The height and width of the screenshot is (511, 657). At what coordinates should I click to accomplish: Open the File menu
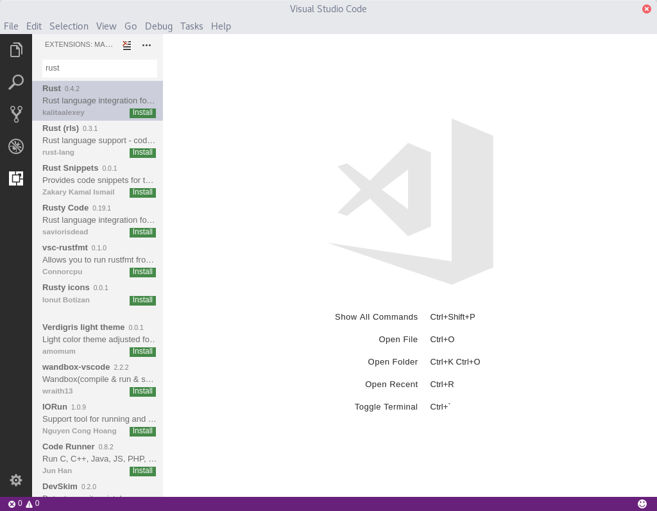click(11, 26)
